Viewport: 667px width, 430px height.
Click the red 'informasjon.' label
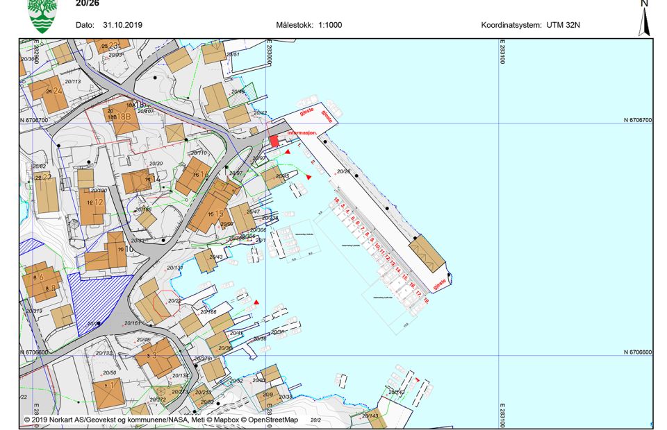pos(302,131)
